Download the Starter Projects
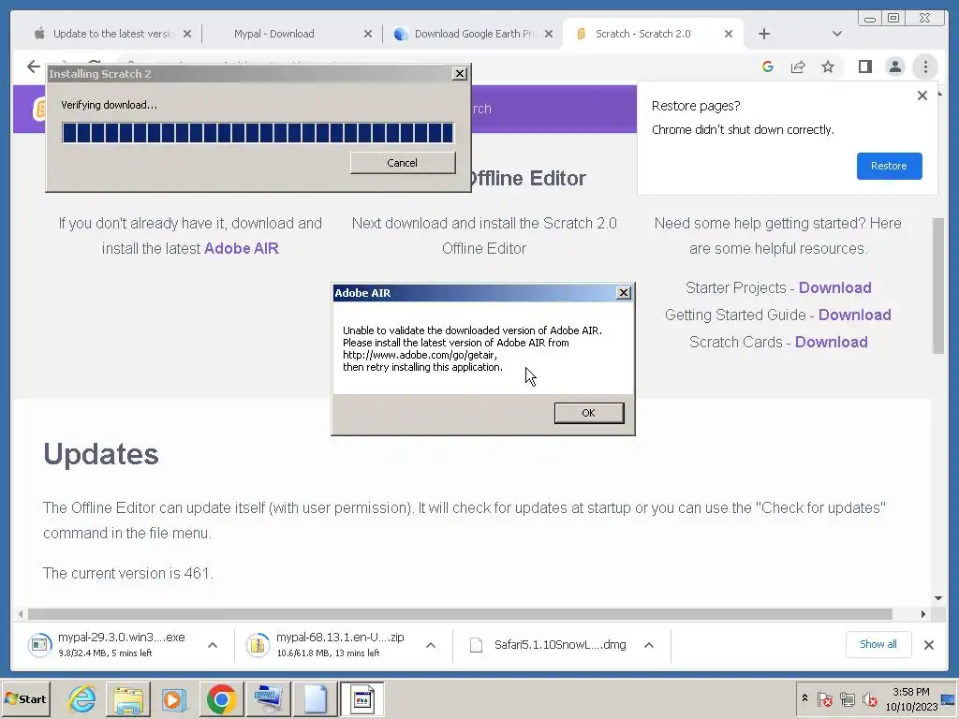The image size is (959, 719). 834,287
